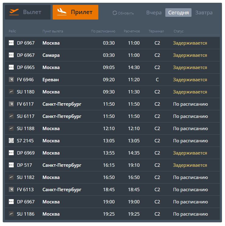Switch to the Вылет departures tab

[x=28, y=12]
